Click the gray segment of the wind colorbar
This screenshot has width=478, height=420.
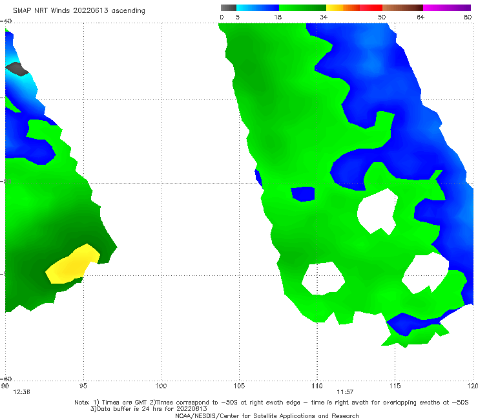click(x=229, y=8)
